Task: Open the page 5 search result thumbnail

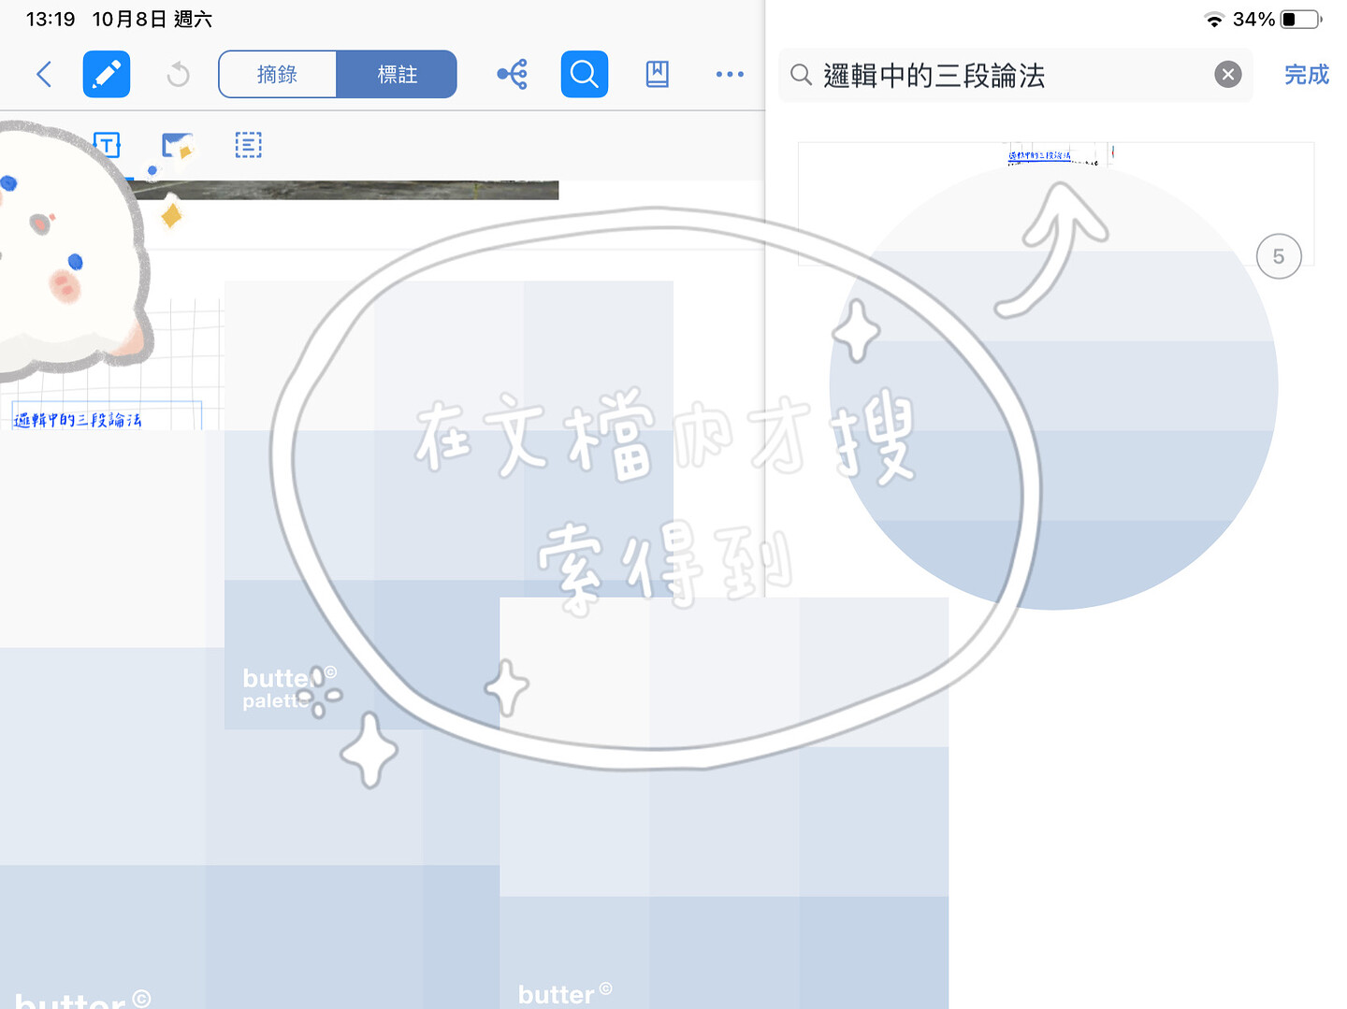Action: click(x=1055, y=204)
